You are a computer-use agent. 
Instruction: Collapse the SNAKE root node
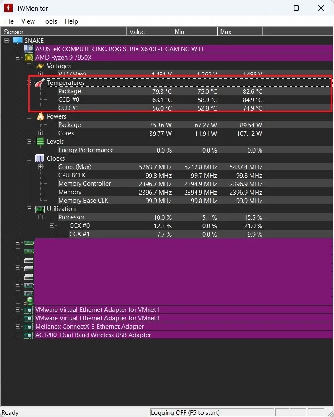click(6, 40)
